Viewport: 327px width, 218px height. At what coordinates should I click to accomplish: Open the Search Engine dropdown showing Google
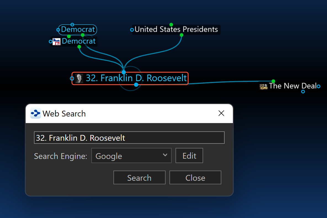tap(131, 156)
